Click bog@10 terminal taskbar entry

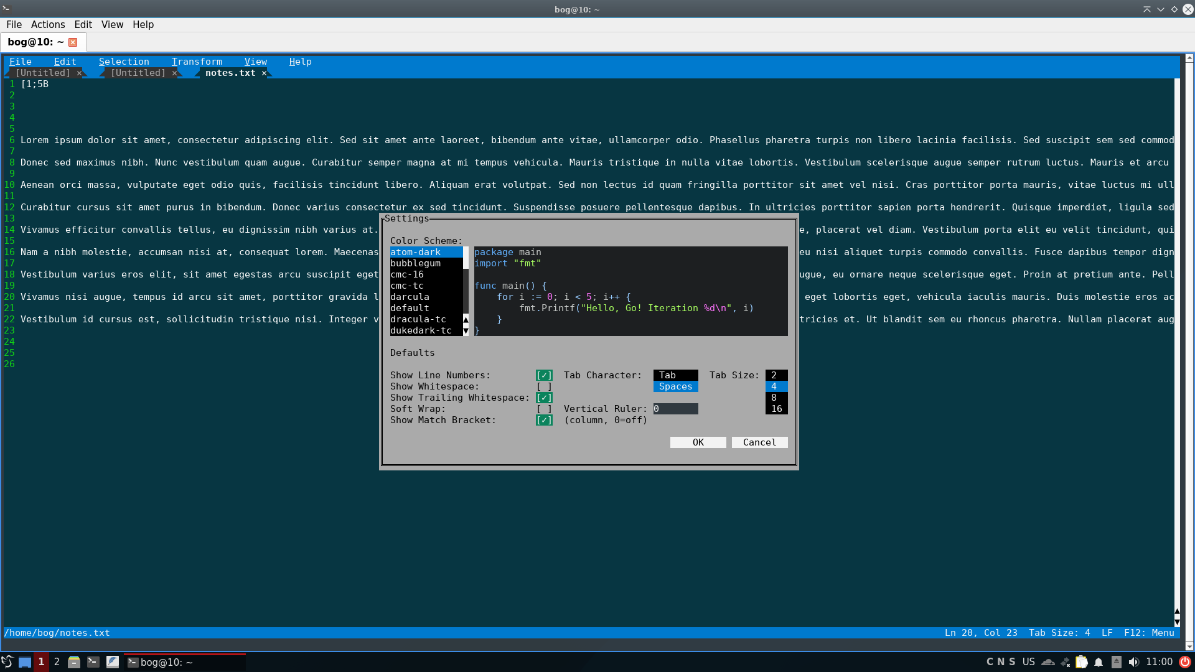(x=185, y=662)
